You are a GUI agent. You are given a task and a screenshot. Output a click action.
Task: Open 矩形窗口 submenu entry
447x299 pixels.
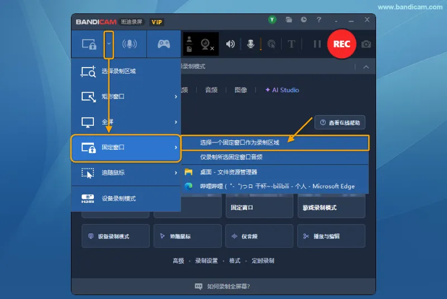[126, 97]
